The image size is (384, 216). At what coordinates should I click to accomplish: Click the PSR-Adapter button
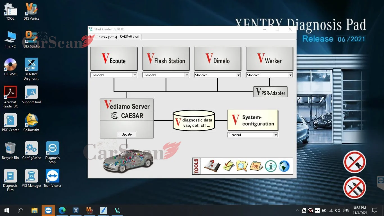(270, 92)
